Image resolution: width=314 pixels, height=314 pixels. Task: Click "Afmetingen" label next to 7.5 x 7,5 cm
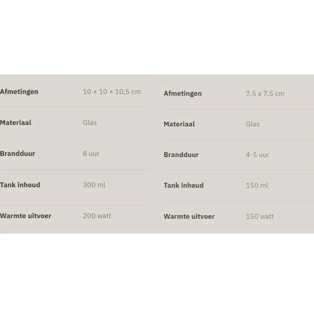[183, 93]
